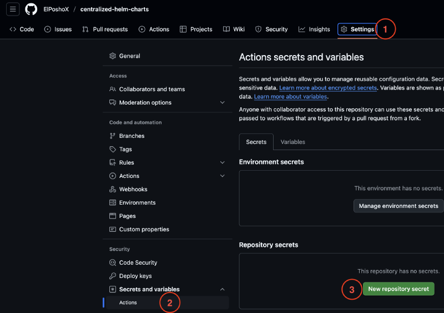The width and height of the screenshot is (444, 313).
Task: Click the Insights graph icon
Action: click(302, 29)
